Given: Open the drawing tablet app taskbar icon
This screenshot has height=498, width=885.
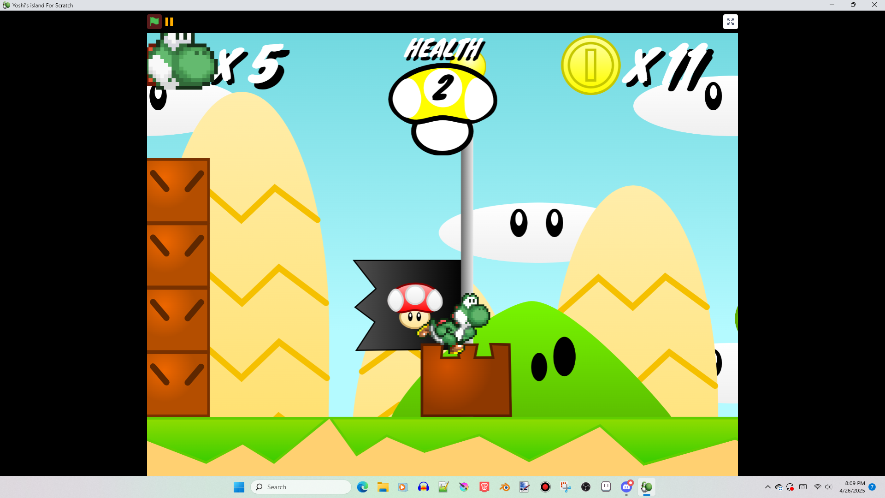Looking at the screenshot, I should tap(525, 487).
